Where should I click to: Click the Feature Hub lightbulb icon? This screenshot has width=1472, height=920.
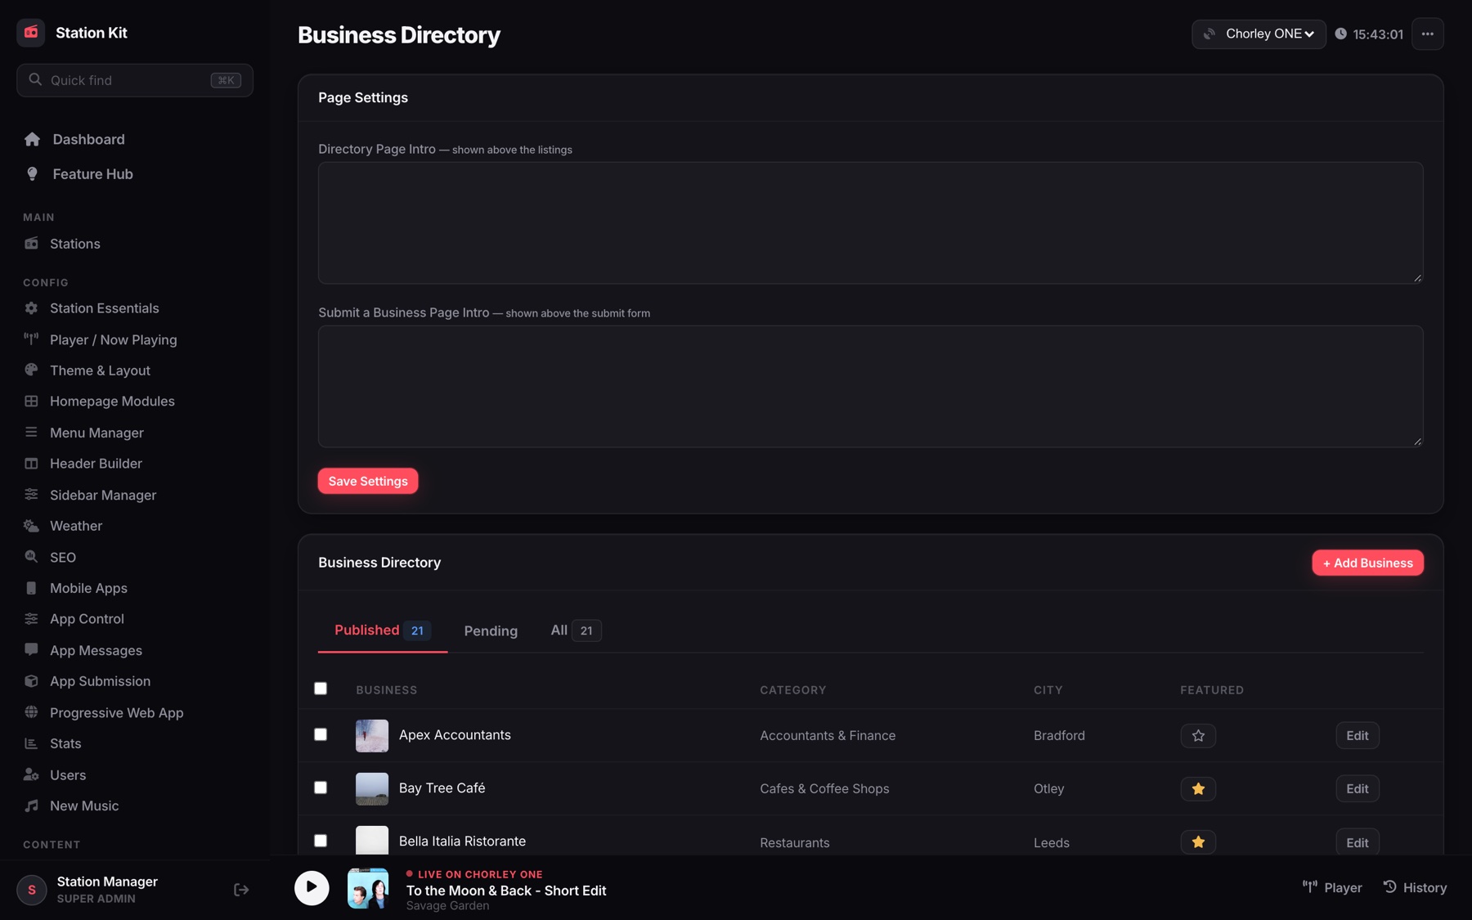tap(32, 174)
